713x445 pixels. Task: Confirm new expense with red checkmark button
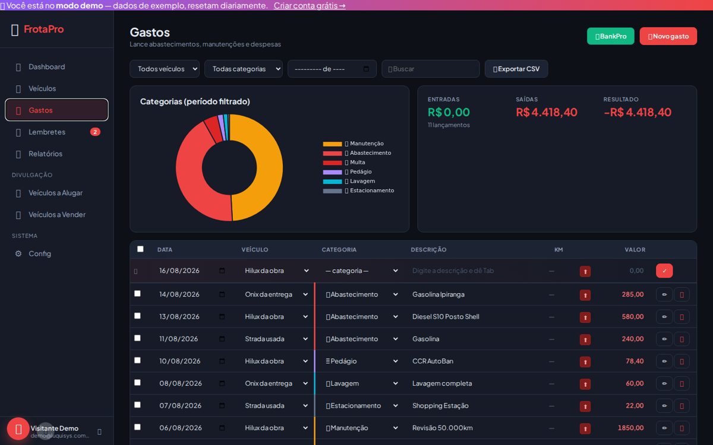tap(664, 271)
